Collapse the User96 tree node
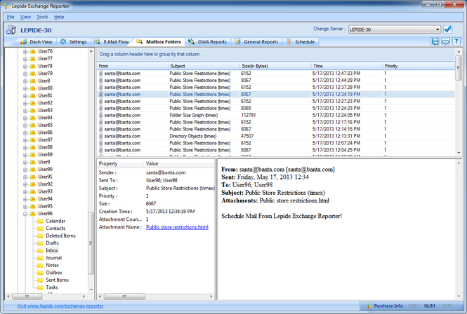Screen dimensions: 467x314 (25, 214)
